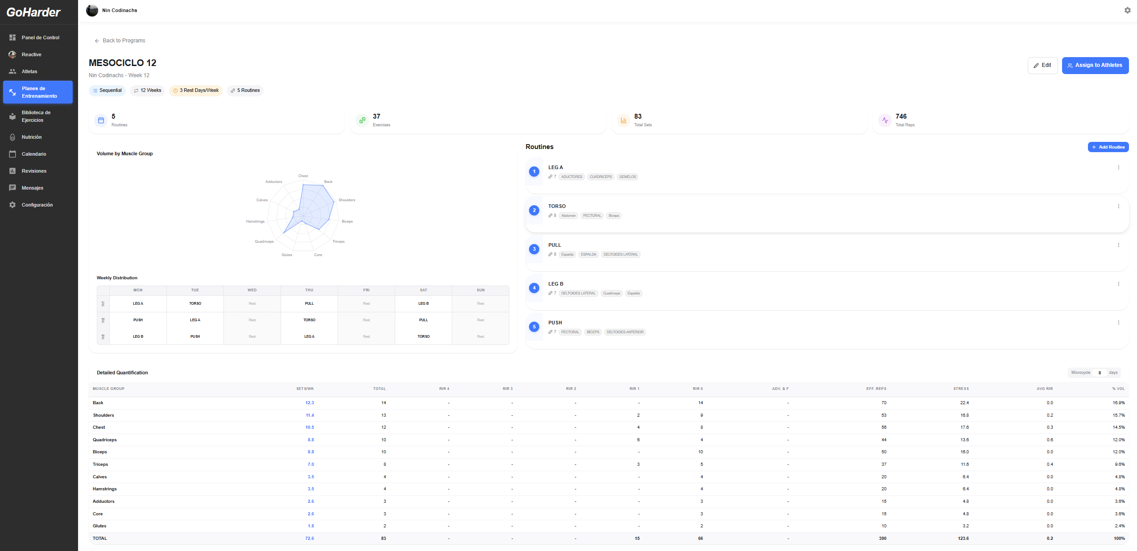Click the Edit program button

coord(1042,65)
